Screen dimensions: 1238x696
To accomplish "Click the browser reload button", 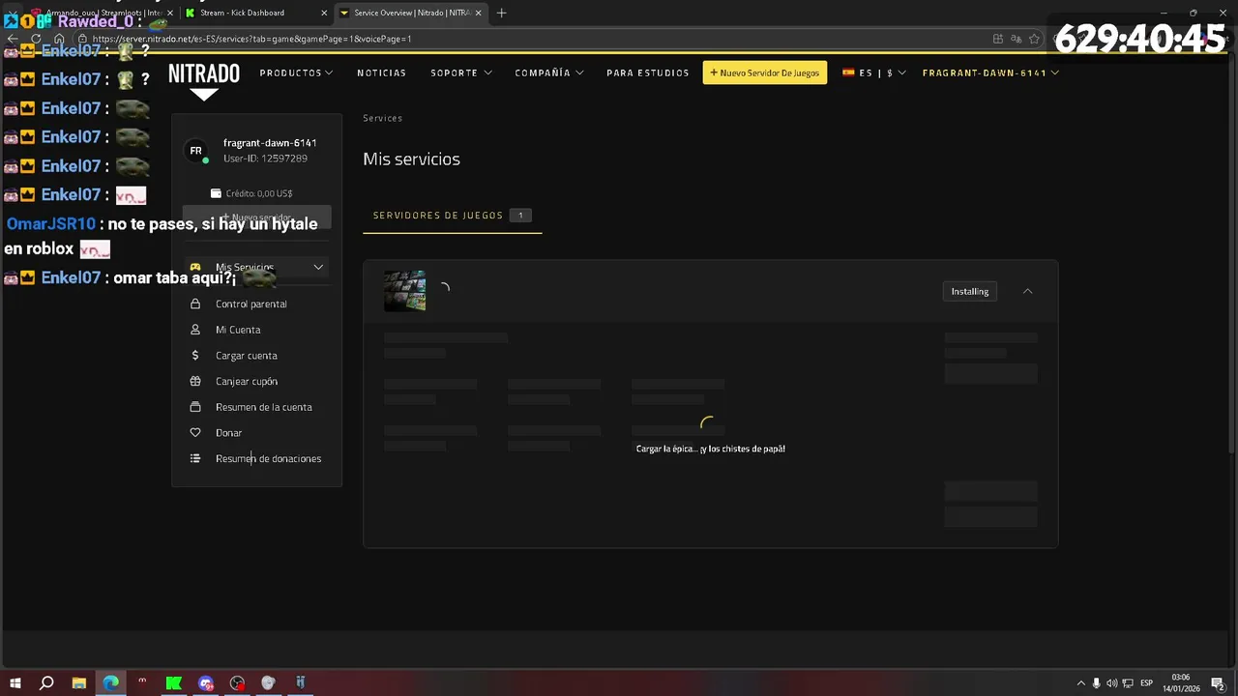I will (36, 39).
